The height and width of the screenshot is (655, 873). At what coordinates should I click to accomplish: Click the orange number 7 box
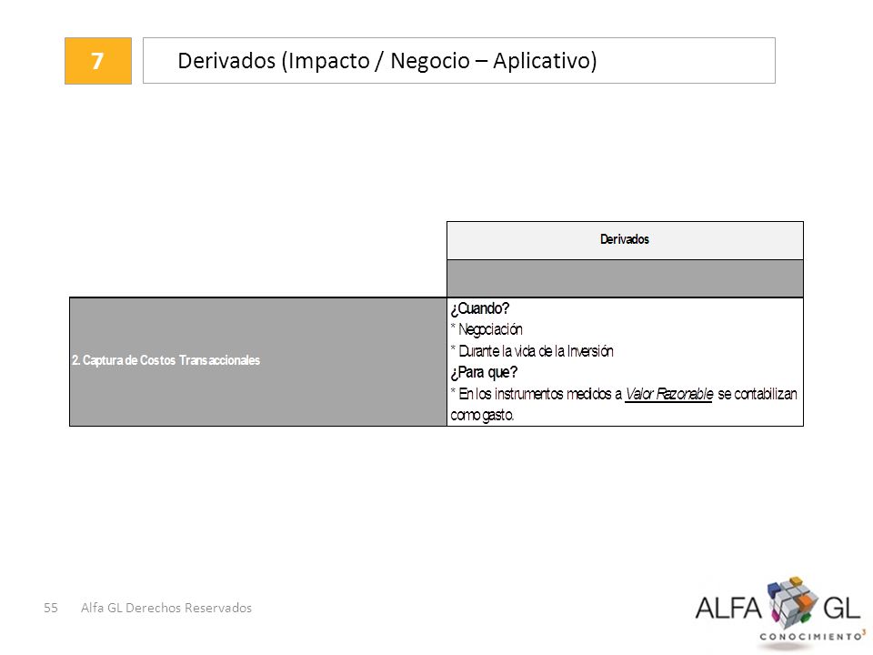tap(98, 61)
